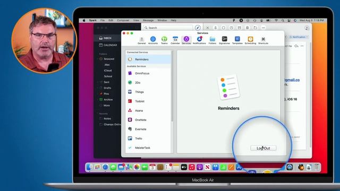
Task: Open the Composer menu
Action: click(123, 20)
